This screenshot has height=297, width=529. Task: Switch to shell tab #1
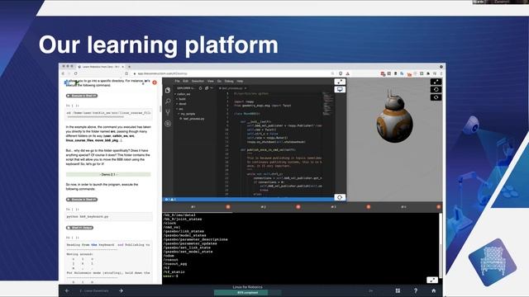pyautogui.click(x=193, y=207)
